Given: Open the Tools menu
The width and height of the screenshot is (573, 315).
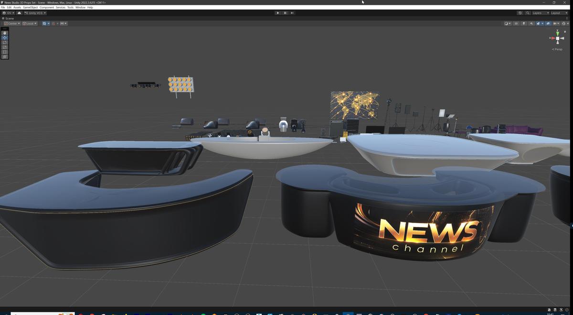Looking at the screenshot, I should coord(70,7).
